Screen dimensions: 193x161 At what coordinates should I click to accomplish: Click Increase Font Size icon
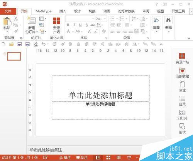click(x=90, y=31)
